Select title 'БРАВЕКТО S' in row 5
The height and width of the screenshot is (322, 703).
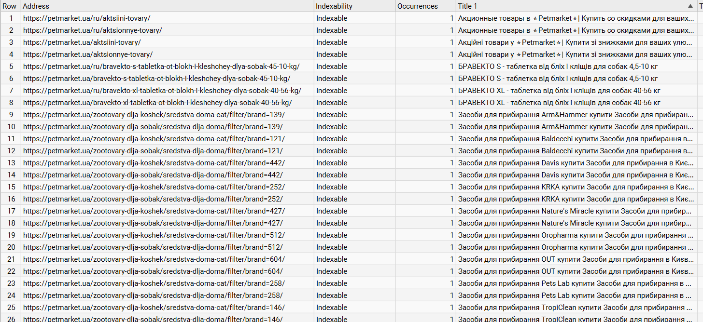click(558, 67)
